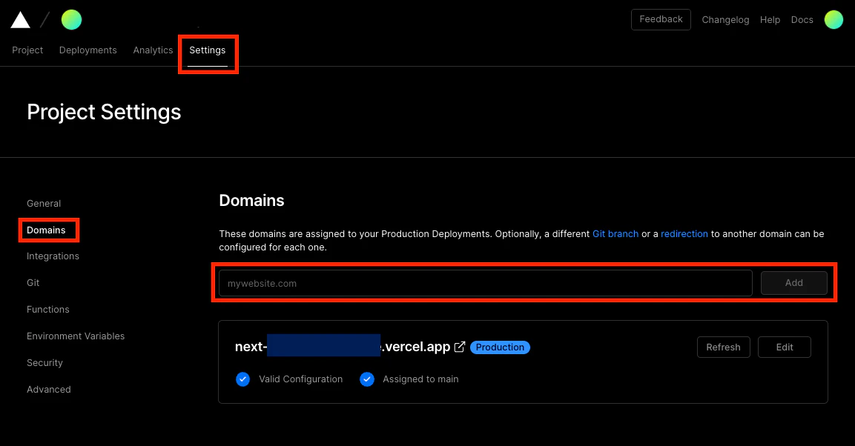Click the Add domain button
The width and height of the screenshot is (855, 446).
(794, 282)
